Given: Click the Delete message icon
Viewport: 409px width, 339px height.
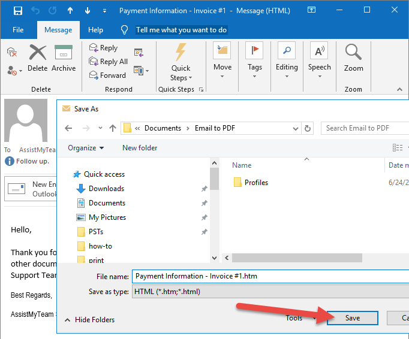Looking at the screenshot, I should [37, 54].
